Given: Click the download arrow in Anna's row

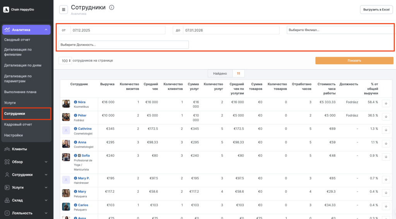Looking at the screenshot, I should tap(386, 144).
